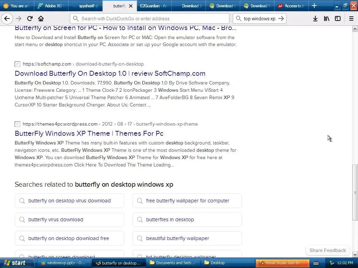Click the forward navigation arrow
Screen dimensions: 358x268
click(19, 18)
